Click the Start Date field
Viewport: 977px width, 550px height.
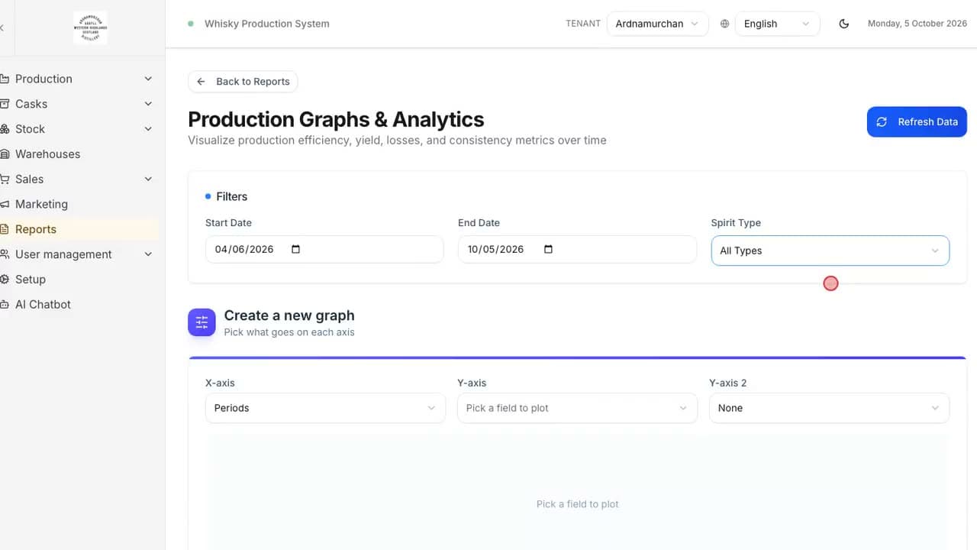tap(324, 249)
